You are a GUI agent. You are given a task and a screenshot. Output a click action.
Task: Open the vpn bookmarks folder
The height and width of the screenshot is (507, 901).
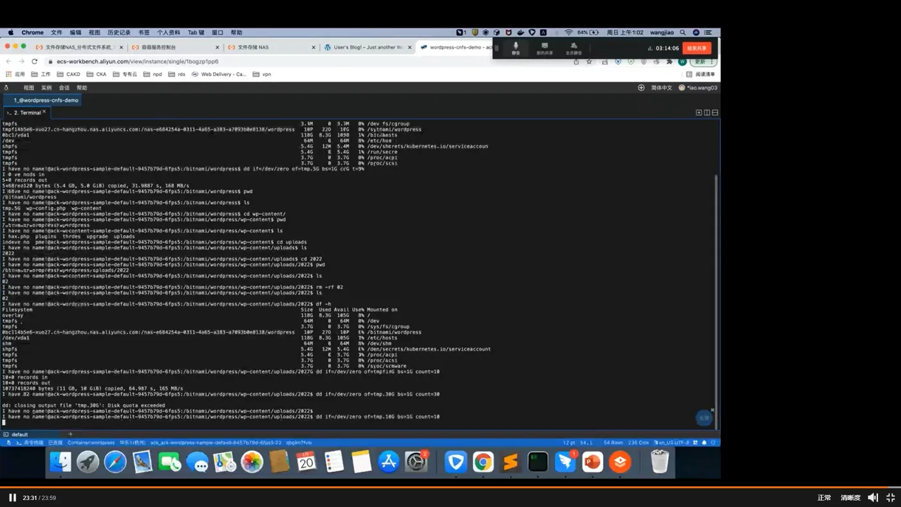tap(262, 74)
